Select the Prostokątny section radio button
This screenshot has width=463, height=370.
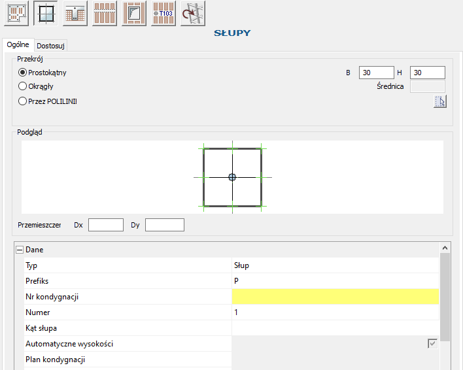coord(23,73)
